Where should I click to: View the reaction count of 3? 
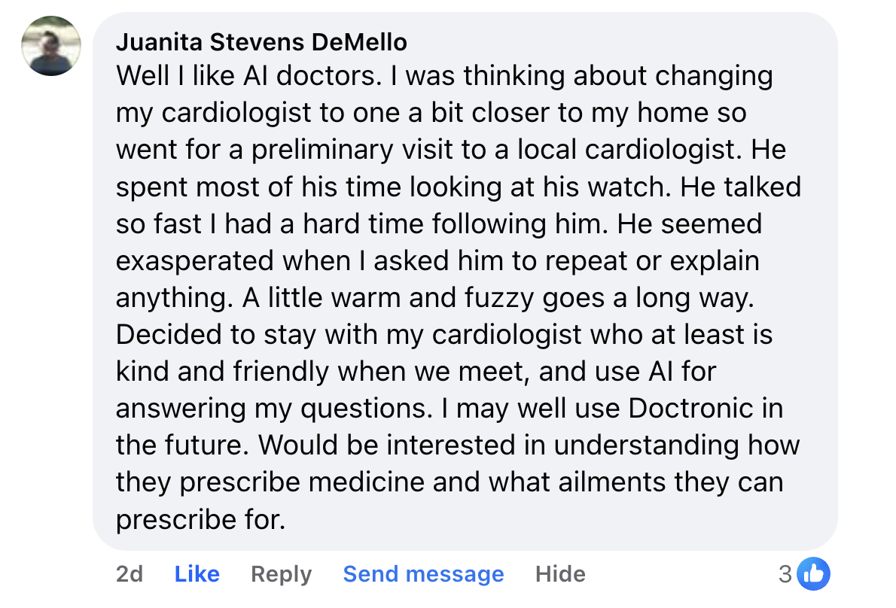(785, 575)
